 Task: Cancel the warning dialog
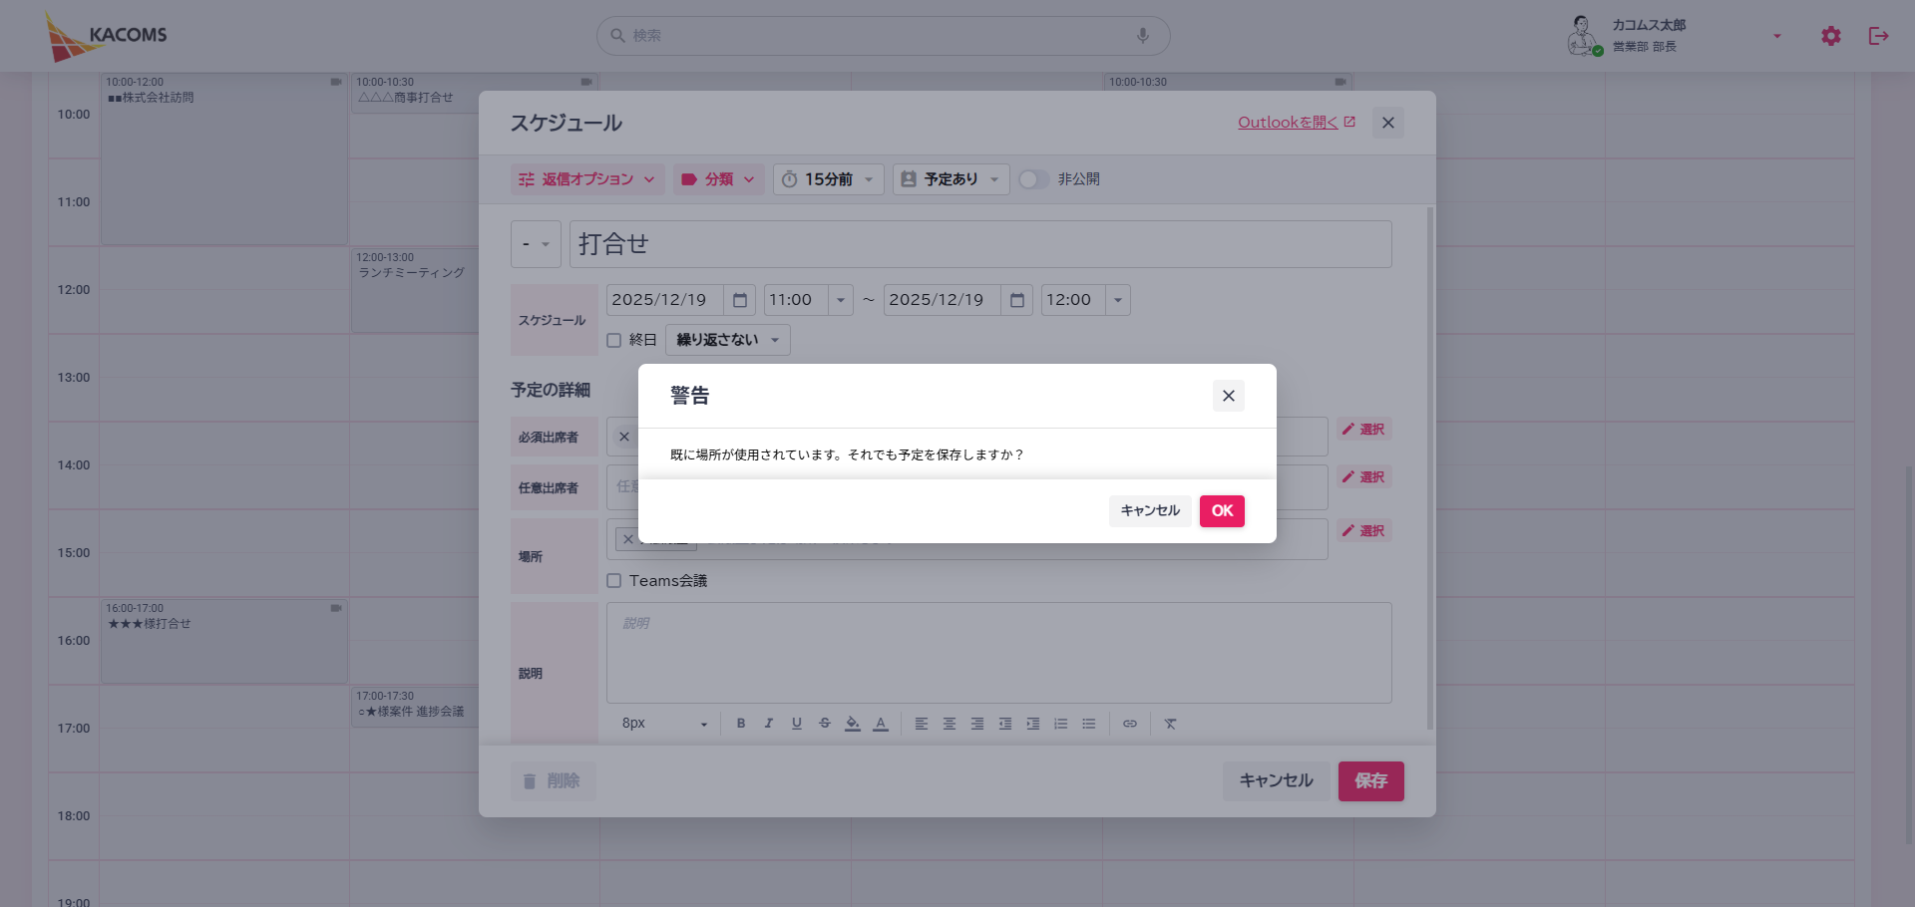pyautogui.click(x=1149, y=510)
